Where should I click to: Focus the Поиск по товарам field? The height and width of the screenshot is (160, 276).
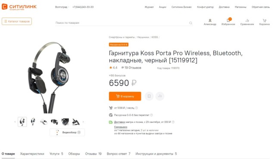pyautogui.click(x=122, y=23)
